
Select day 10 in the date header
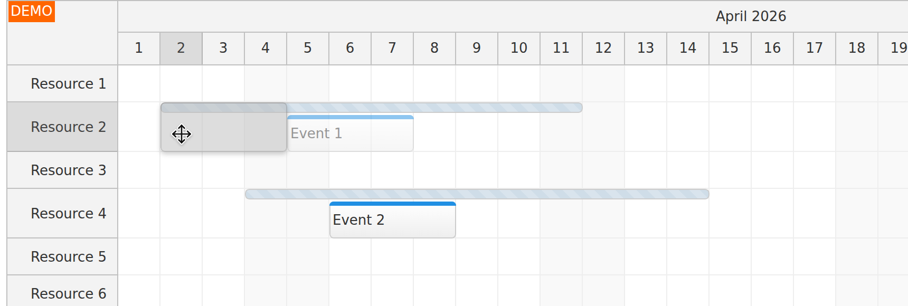click(518, 48)
